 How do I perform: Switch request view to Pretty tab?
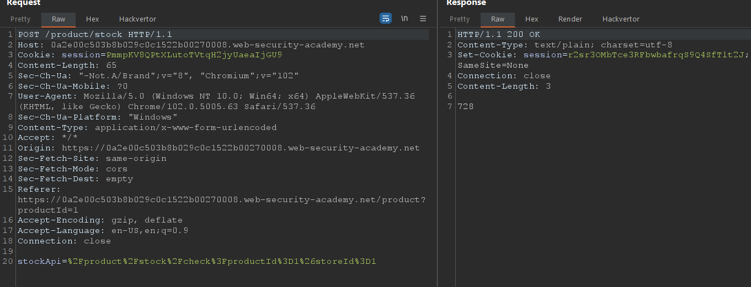[21, 19]
